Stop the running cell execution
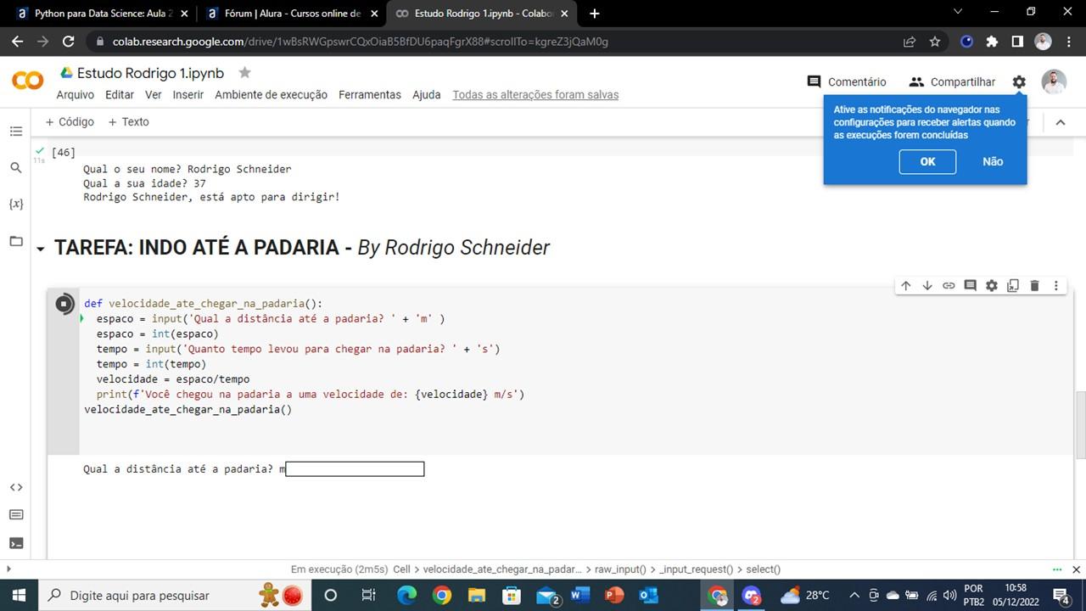The width and height of the screenshot is (1086, 611). (x=64, y=304)
